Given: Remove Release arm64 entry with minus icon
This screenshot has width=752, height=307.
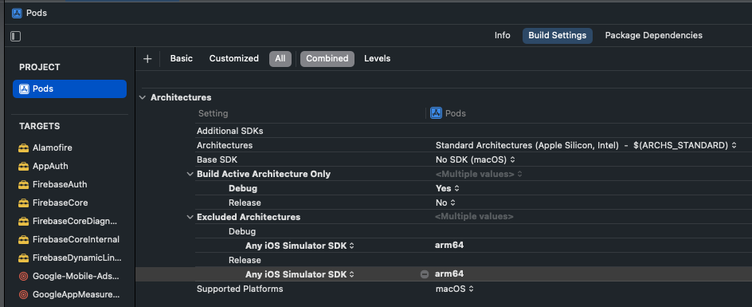Looking at the screenshot, I should click(425, 274).
